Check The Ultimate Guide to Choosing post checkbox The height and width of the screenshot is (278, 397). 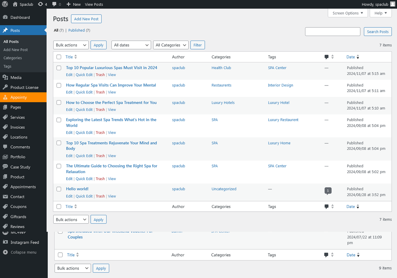coord(59,166)
